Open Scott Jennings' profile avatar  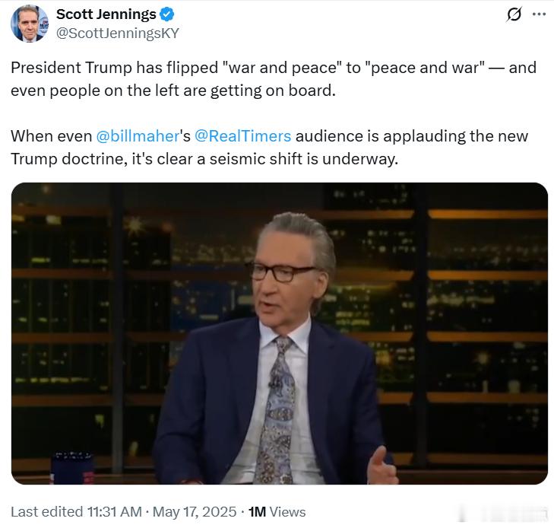30,24
